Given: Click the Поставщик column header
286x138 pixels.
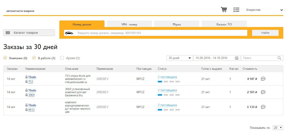Looking at the screenshot, I should pyautogui.click(x=144, y=69).
